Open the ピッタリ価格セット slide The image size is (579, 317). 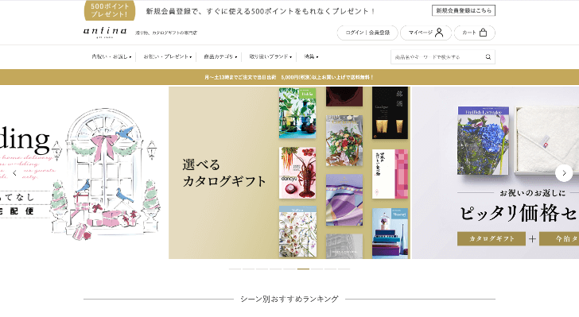coord(495,172)
